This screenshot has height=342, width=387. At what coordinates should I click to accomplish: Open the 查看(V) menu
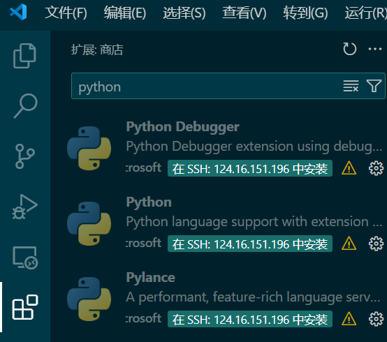click(x=244, y=13)
